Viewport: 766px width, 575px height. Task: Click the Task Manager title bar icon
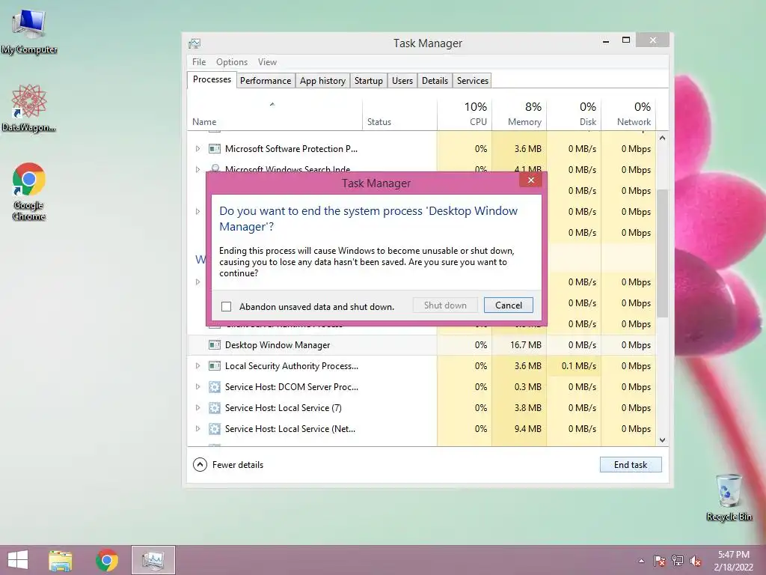pyautogui.click(x=194, y=43)
